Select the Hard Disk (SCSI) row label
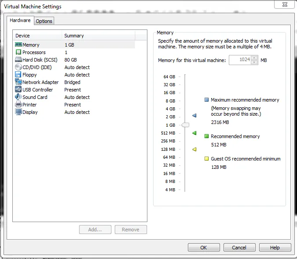The width and height of the screenshot is (297, 259). click(40, 60)
